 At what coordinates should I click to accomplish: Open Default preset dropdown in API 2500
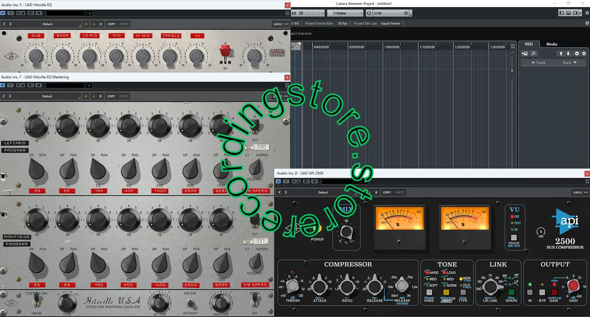coord(323,192)
